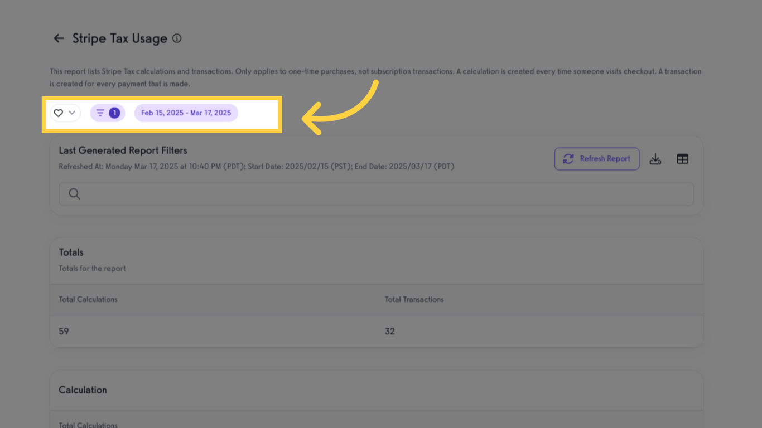Click the total calculations value 59
762x428 pixels.
click(64, 331)
